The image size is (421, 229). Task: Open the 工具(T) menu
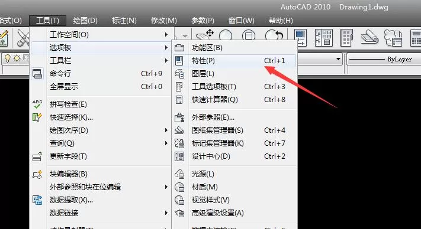[47, 21]
